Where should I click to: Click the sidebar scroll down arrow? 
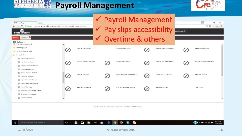[x=63, y=98]
